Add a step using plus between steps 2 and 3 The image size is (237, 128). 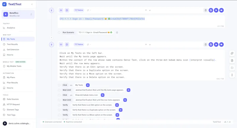(x=51, y=38)
